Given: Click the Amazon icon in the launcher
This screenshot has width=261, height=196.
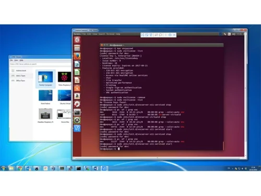Looking at the screenshot, I should click(x=77, y=96).
